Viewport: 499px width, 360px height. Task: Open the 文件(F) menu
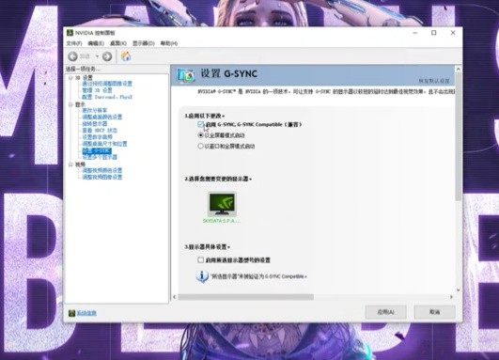point(74,43)
